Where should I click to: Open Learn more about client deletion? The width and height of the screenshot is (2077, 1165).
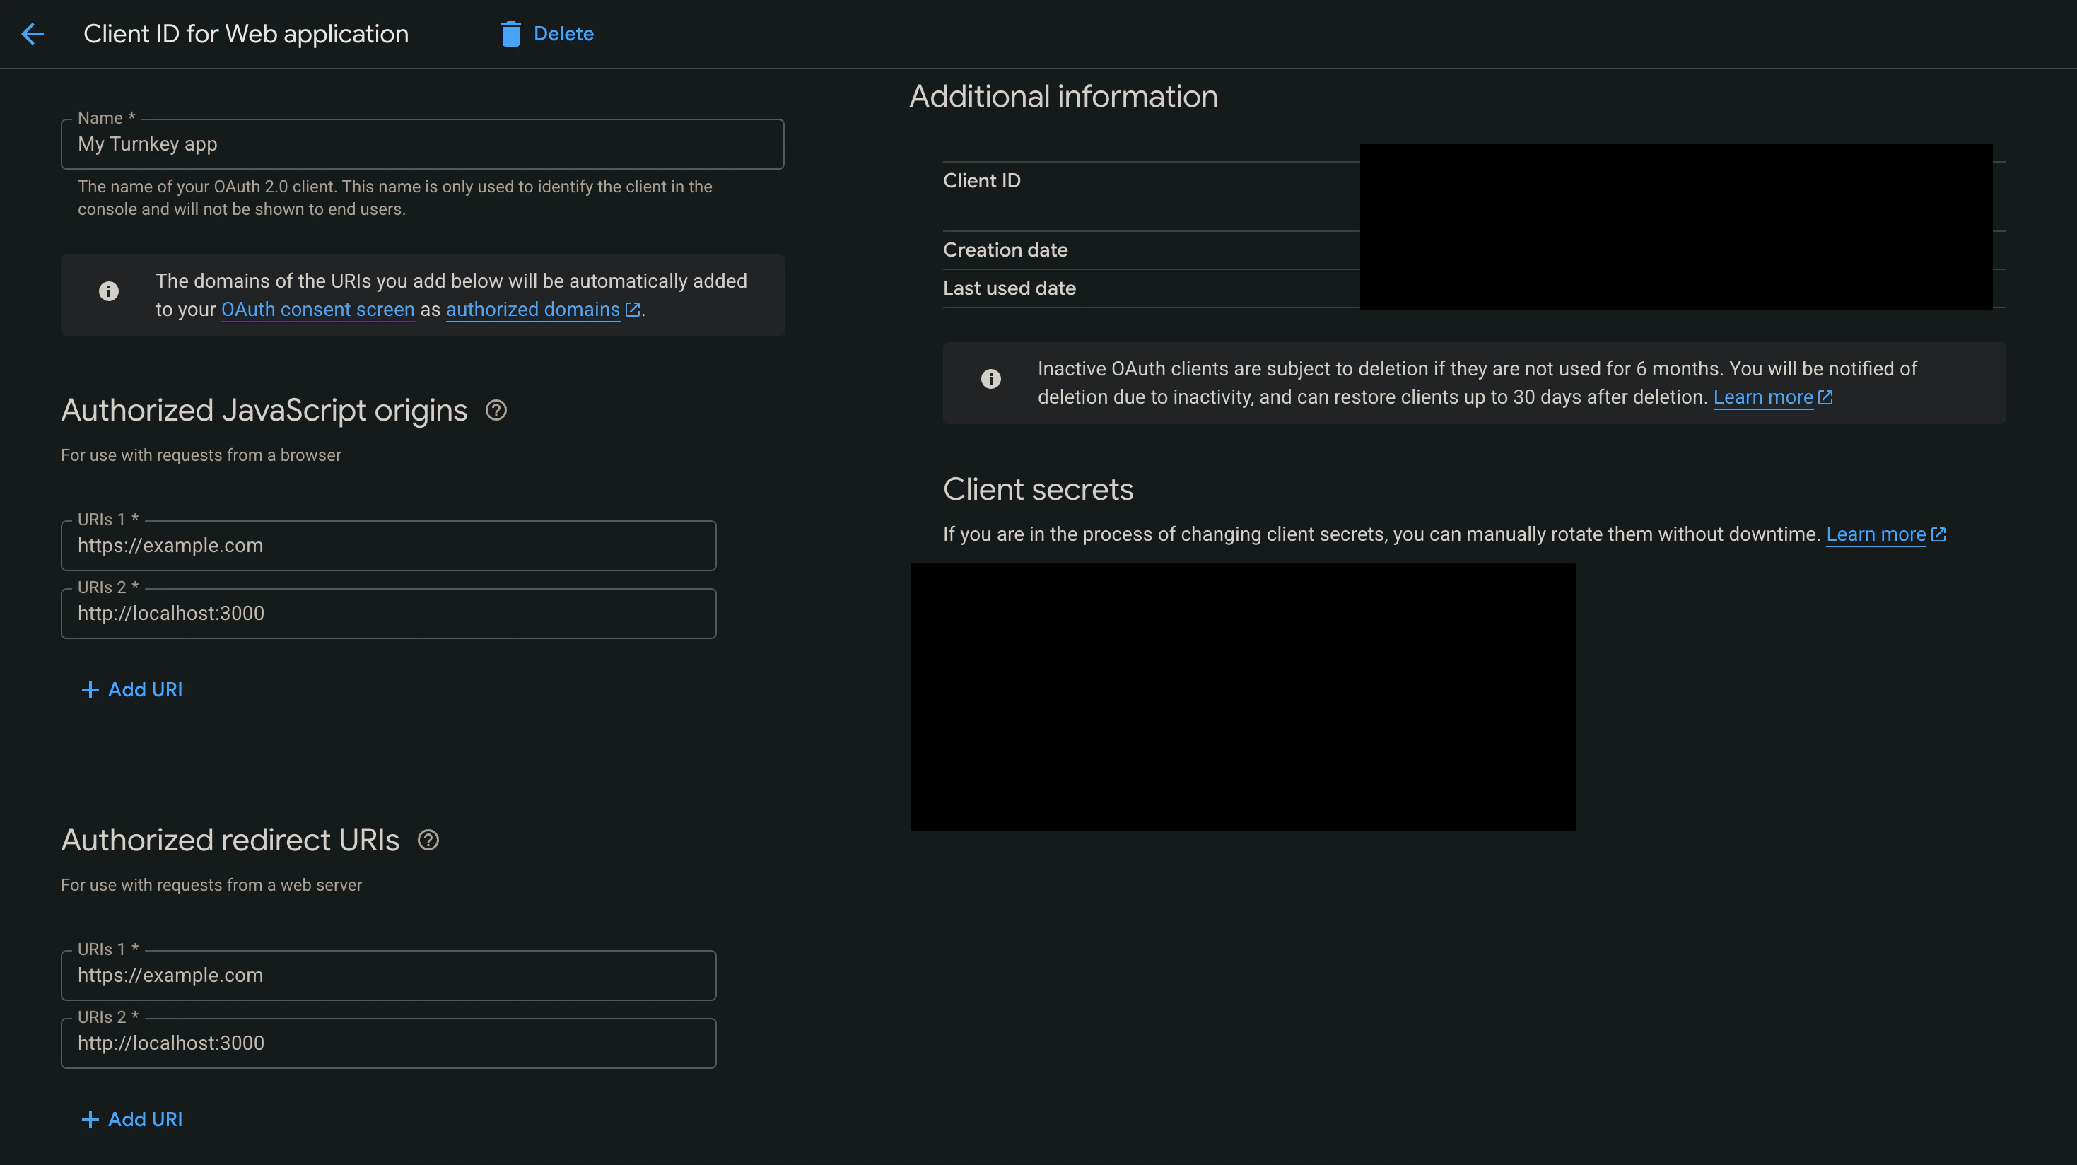tap(1764, 397)
